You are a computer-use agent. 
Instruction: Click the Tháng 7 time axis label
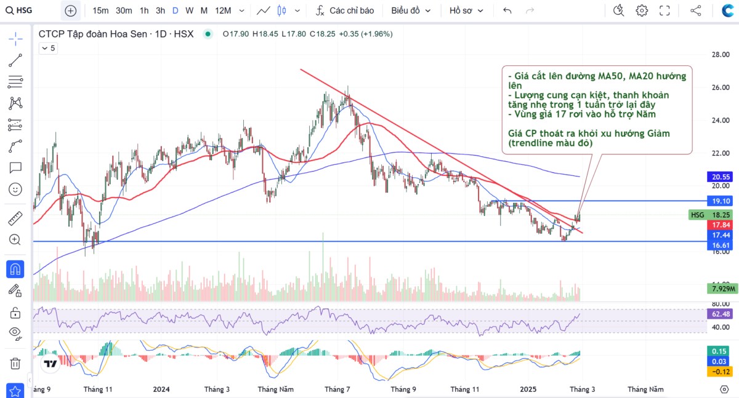[337, 389]
